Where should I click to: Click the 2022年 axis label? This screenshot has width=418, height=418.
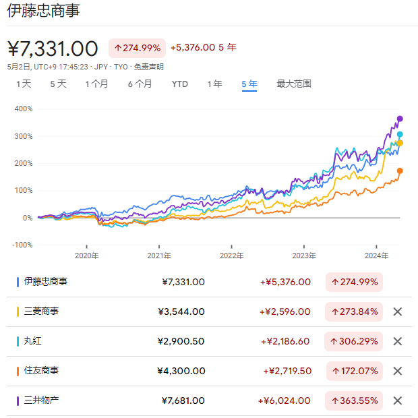coord(232,256)
